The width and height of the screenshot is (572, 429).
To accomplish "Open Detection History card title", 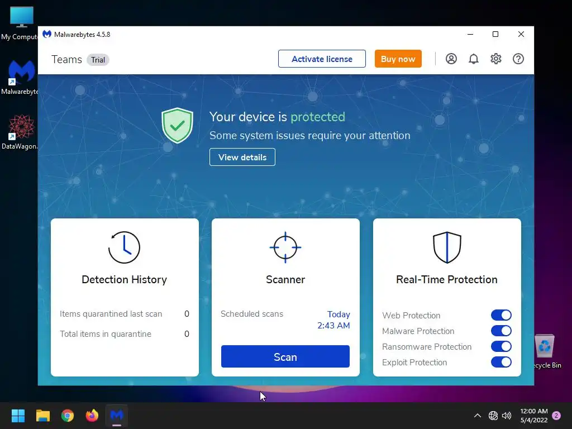I will pos(124,279).
